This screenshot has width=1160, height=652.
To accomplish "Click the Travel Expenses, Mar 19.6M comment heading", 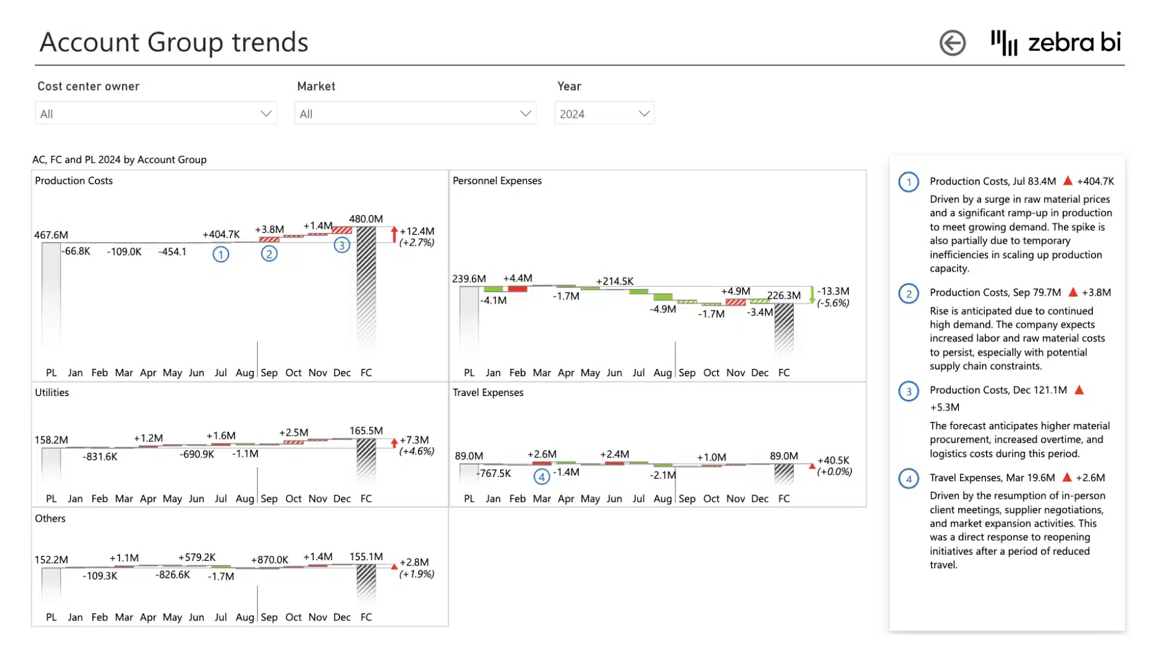I will click(993, 477).
